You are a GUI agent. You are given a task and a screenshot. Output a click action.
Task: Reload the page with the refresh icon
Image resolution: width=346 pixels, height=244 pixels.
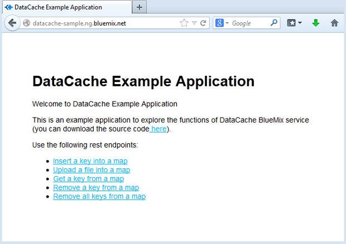pyautogui.click(x=203, y=23)
